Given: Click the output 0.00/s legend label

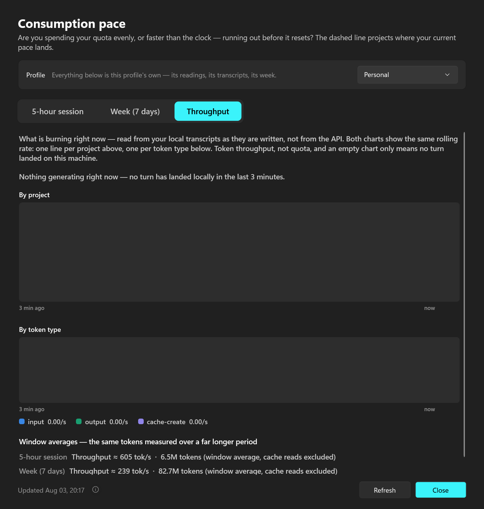Looking at the screenshot, I should 106,422.
